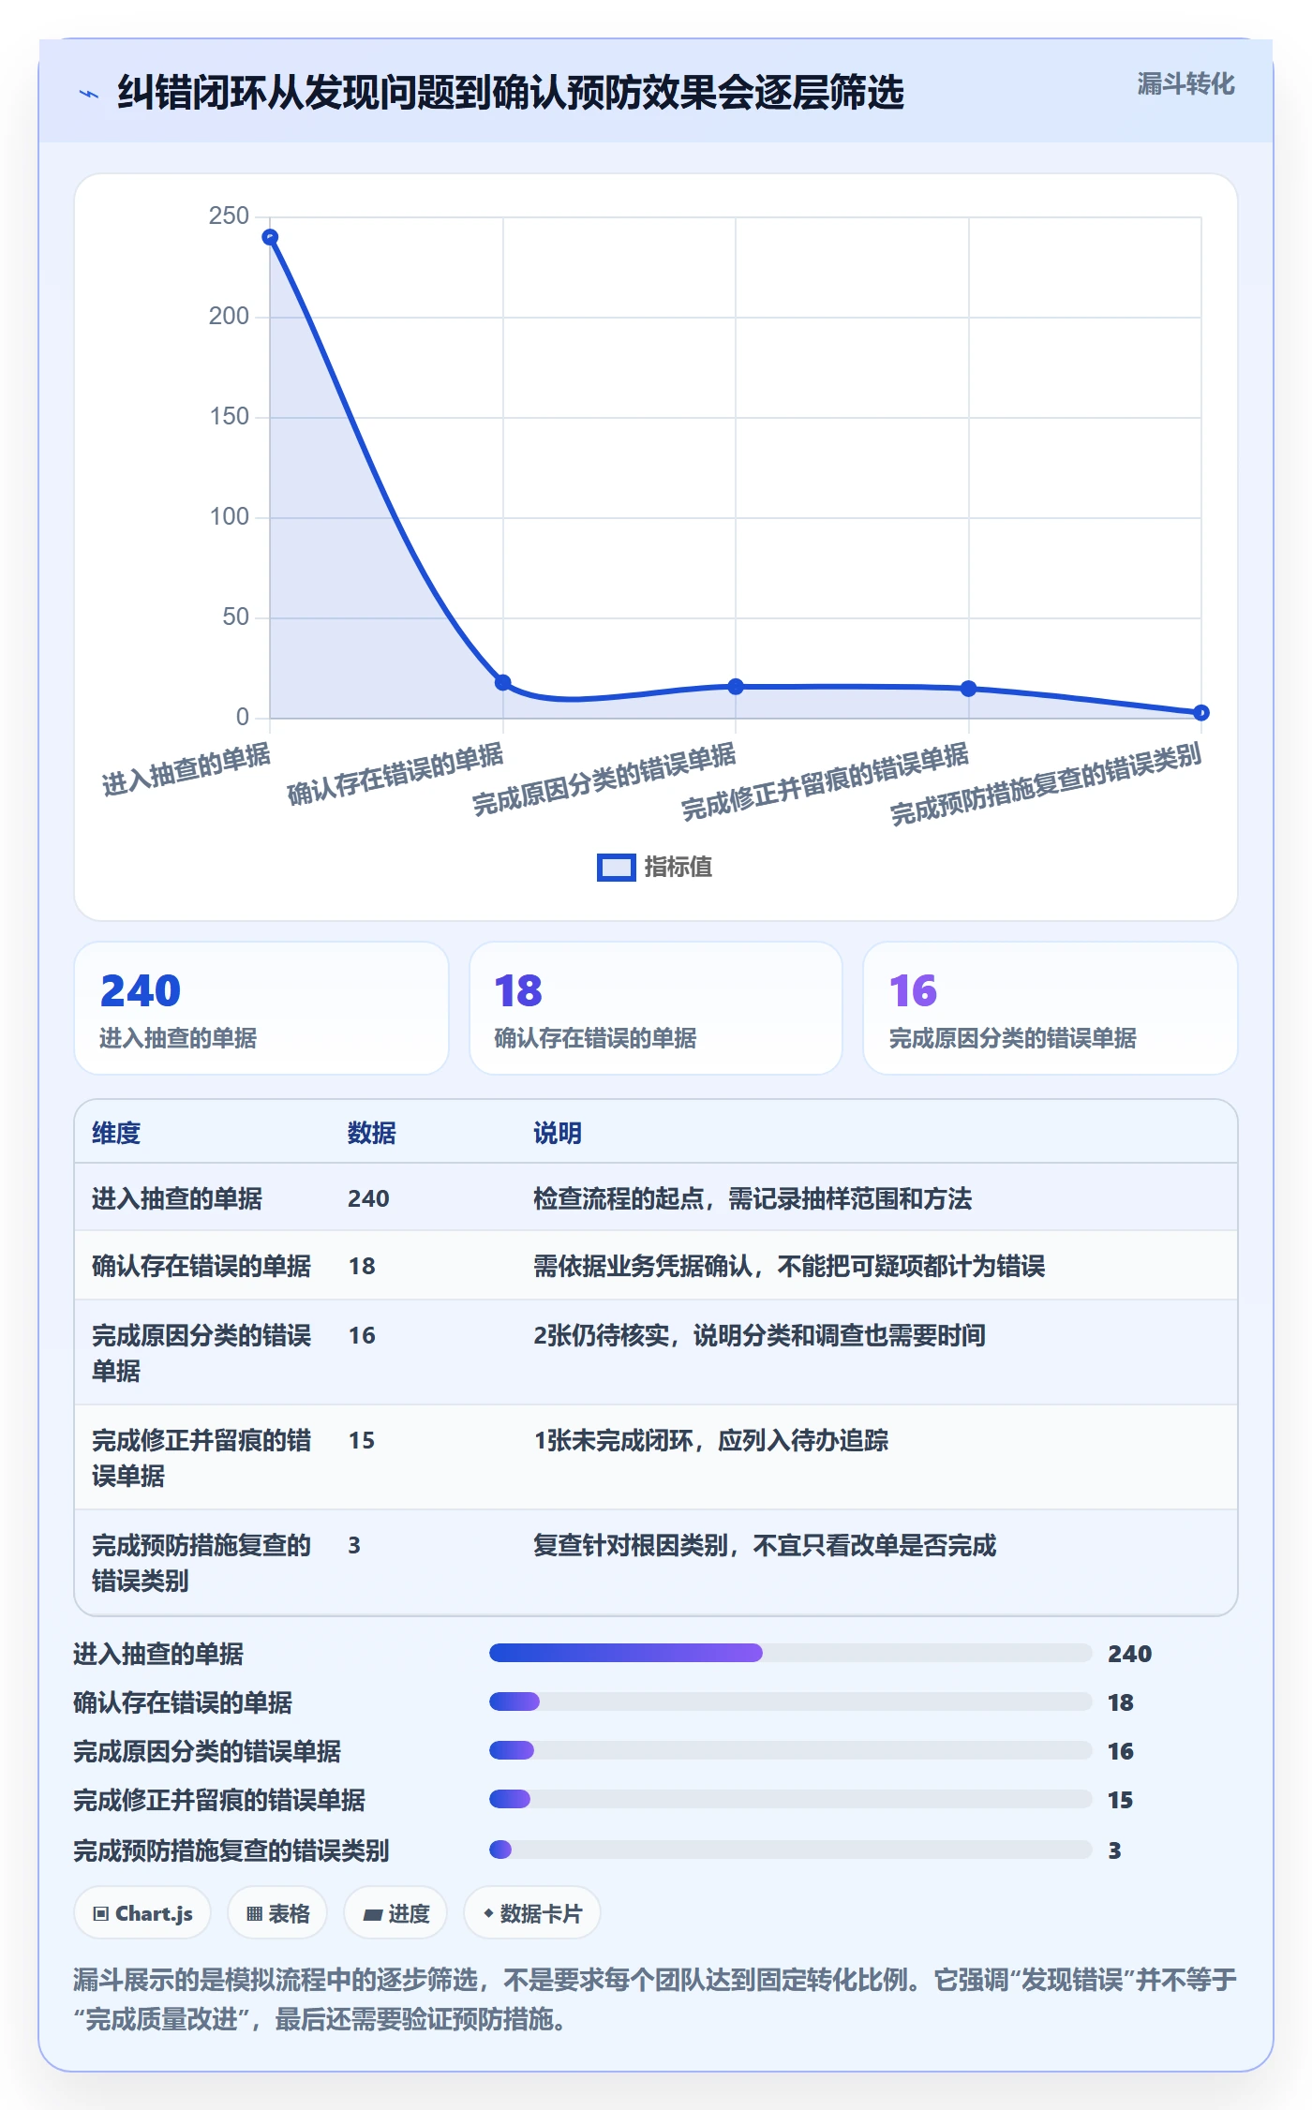
Task: Select the 16 完成原因分类的错误单据 data card
Action: (1051, 1008)
